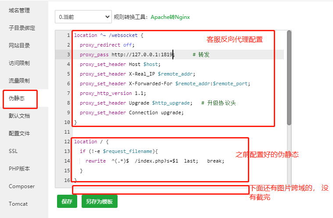Open the 域名管理 tab
333x218 pixels.
(x=19, y=11)
